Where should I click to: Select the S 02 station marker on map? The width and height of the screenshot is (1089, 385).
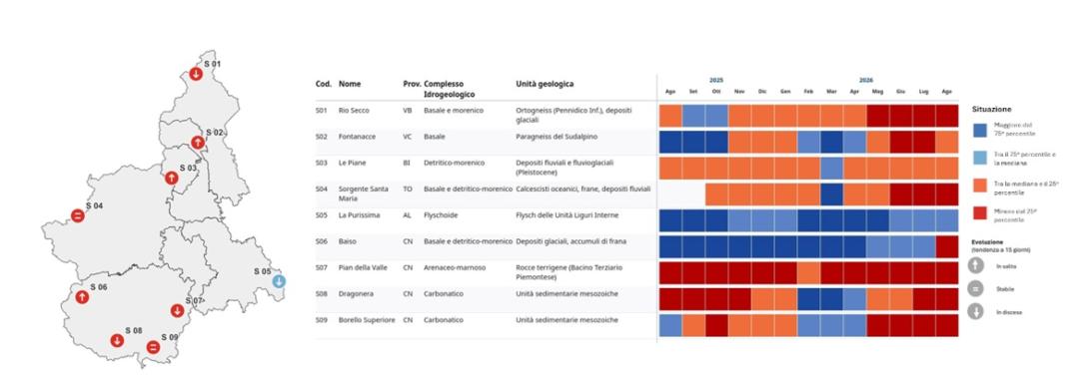point(197,143)
